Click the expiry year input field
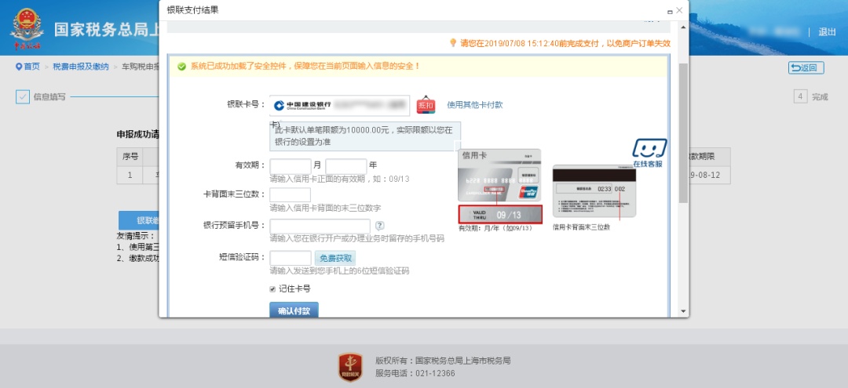848x388 pixels. (346, 165)
